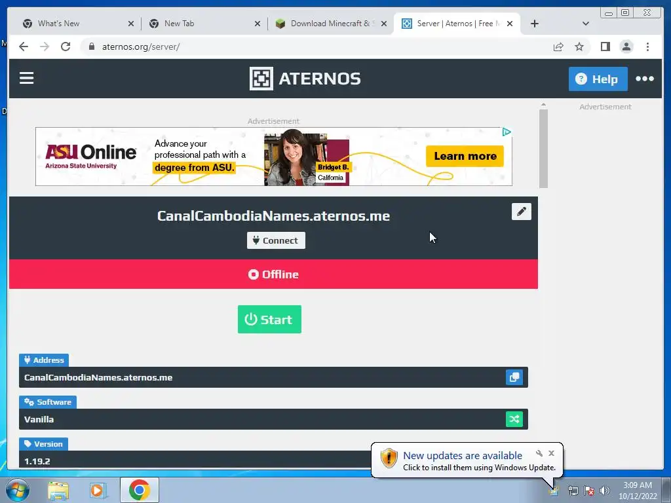Open the Action Center flag icon
Image resolution: width=671 pixels, height=503 pixels.
589,491
